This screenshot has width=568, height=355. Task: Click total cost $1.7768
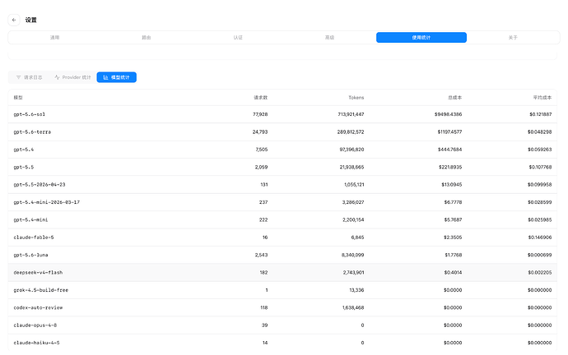pos(454,255)
